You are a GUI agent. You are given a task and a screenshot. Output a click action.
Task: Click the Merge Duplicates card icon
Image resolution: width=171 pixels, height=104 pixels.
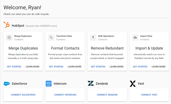9,37
